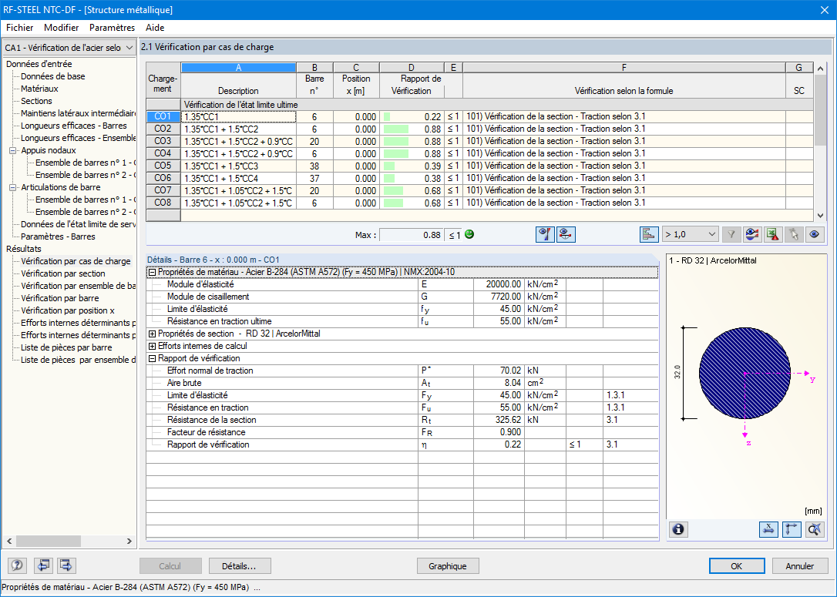Open the Paramètres menu
The width and height of the screenshot is (837, 597).
[112, 28]
